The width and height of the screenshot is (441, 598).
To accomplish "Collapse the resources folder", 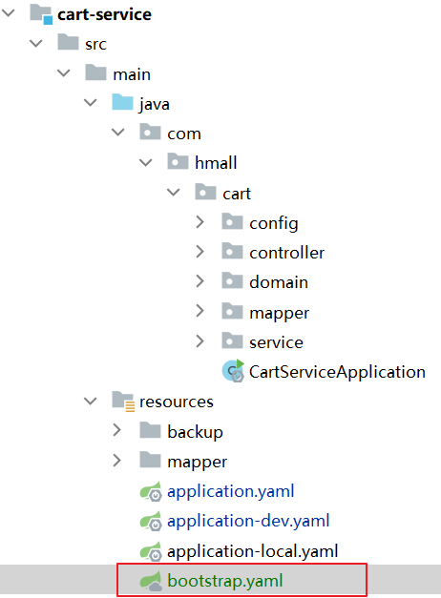I will click(91, 401).
